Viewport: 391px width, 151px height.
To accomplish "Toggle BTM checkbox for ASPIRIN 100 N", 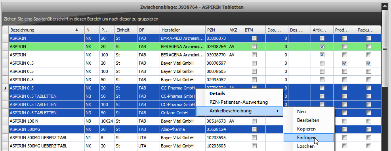I will point(254,121).
